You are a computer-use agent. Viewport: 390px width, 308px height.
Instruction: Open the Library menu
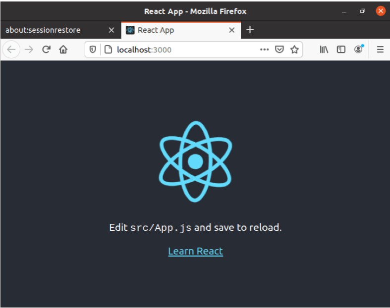click(x=324, y=50)
